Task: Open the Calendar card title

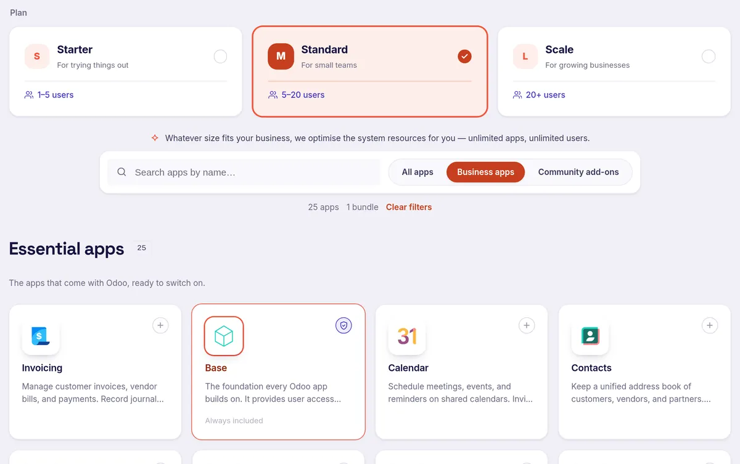Action: coord(408,368)
